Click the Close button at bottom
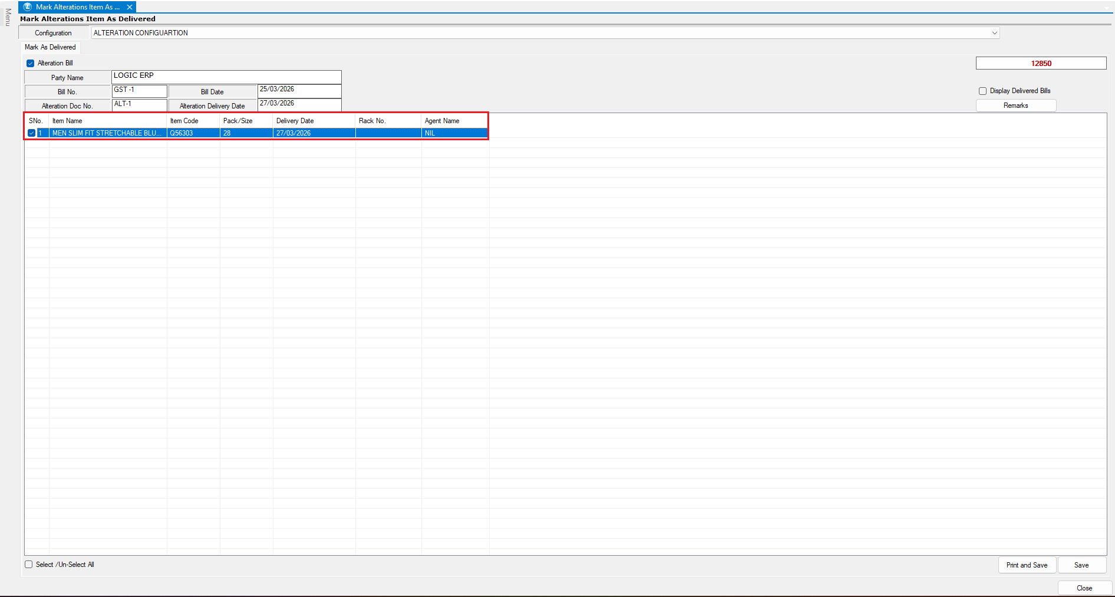This screenshot has height=597, width=1115. (x=1084, y=588)
